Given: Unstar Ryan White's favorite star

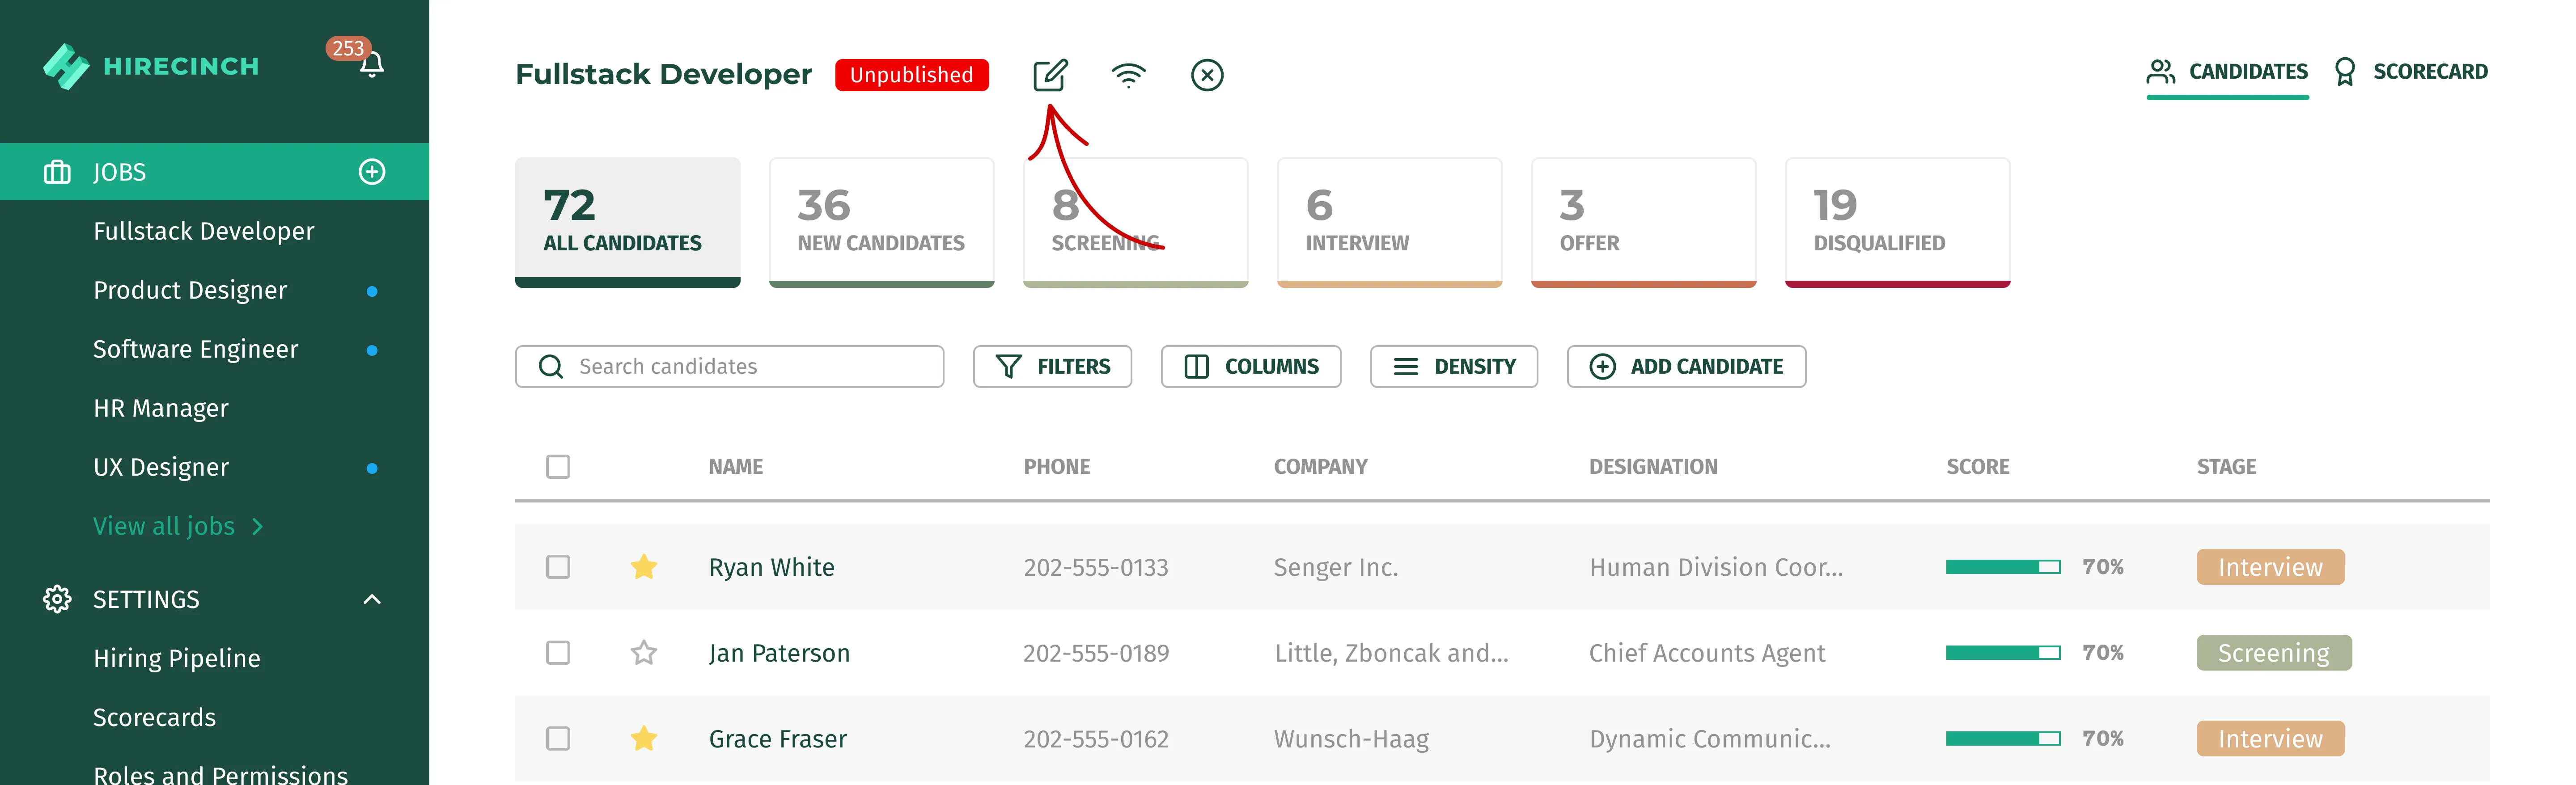Looking at the screenshot, I should point(644,567).
